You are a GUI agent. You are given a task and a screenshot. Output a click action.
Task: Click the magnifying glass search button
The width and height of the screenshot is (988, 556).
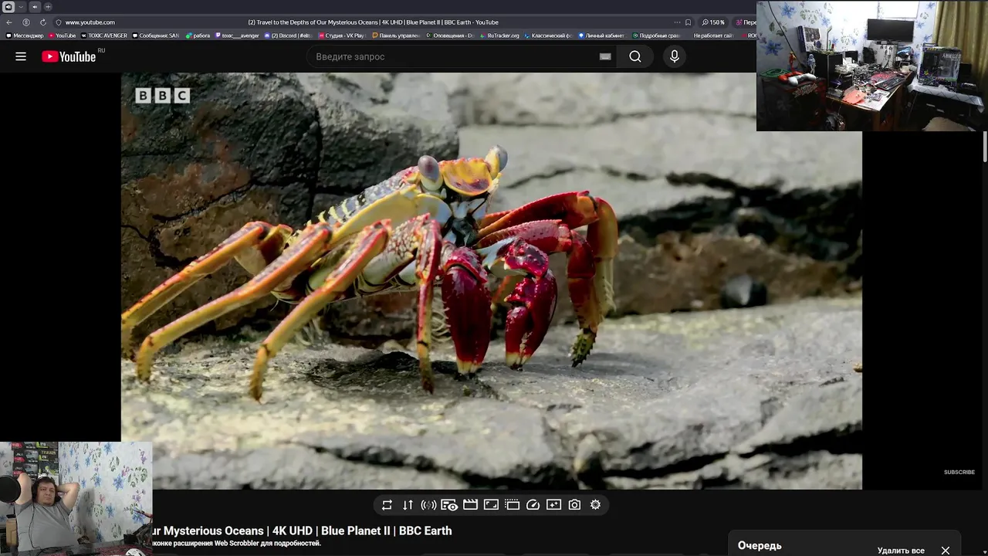point(635,56)
